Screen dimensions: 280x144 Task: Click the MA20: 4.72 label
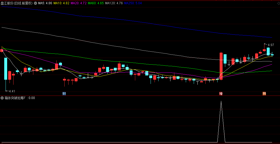(79, 3)
